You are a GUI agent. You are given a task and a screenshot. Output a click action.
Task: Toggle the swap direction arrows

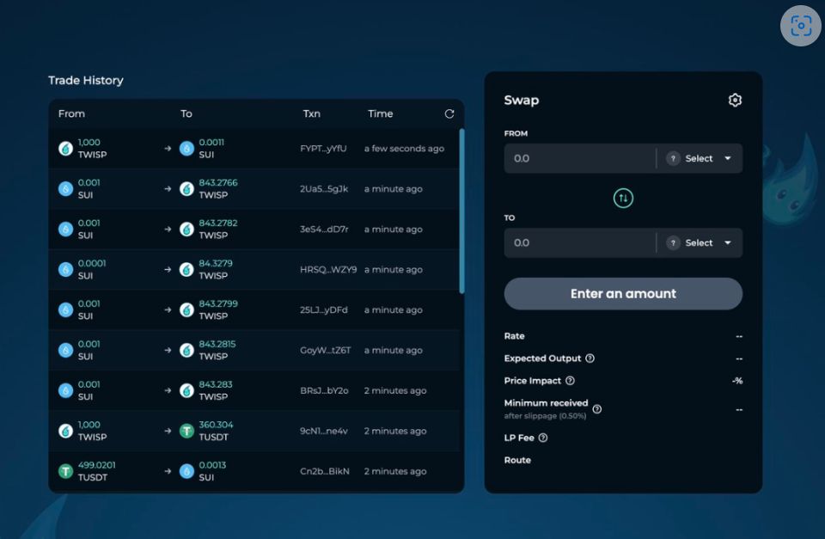[623, 198]
